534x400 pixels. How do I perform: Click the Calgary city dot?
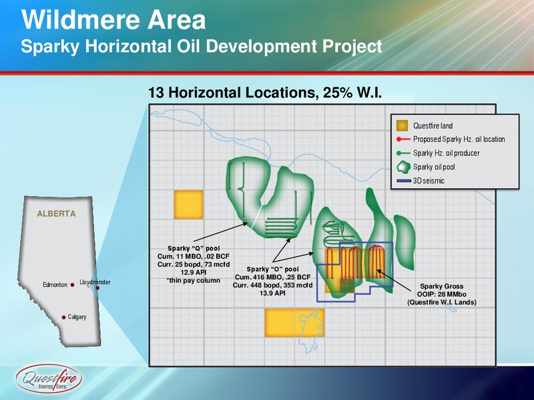pos(63,317)
